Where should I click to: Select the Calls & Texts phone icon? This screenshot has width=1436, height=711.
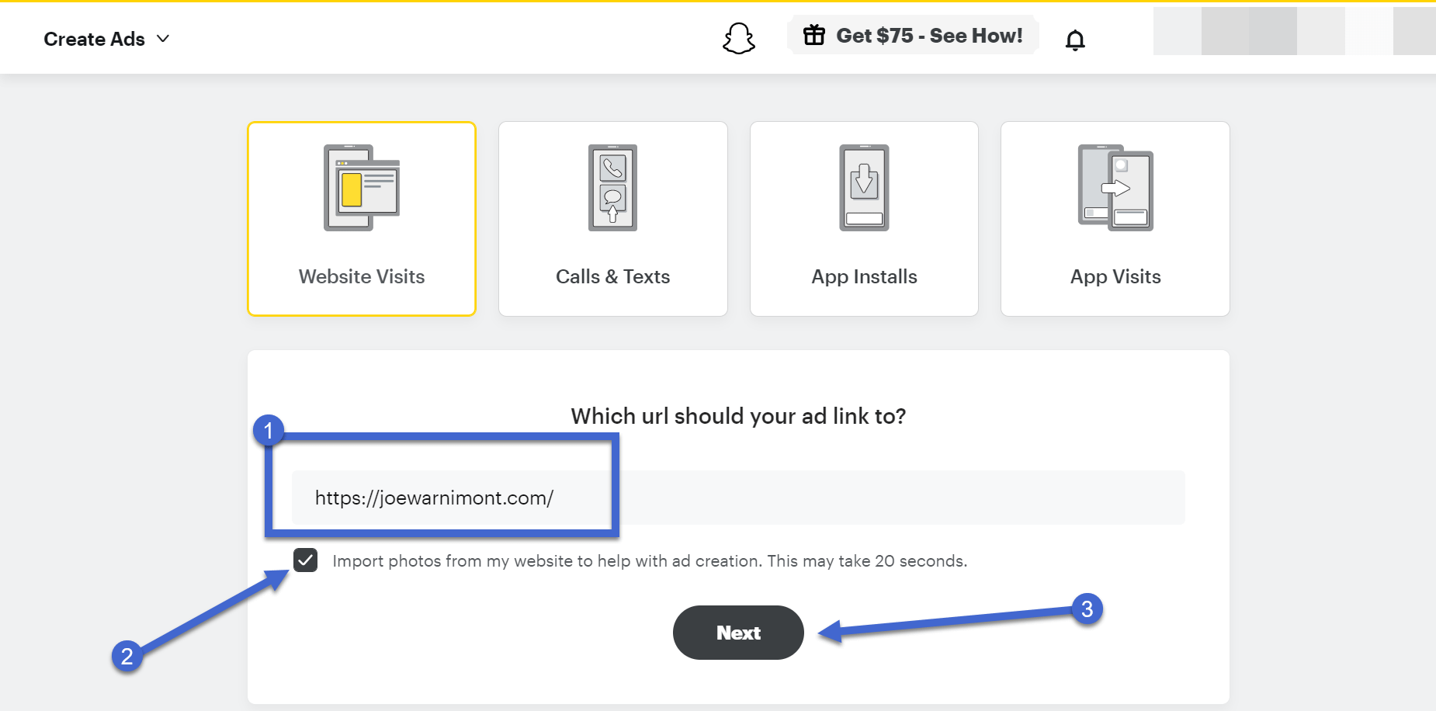click(612, 188)
